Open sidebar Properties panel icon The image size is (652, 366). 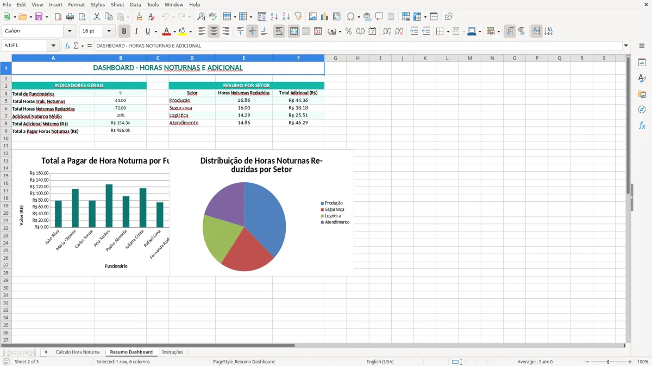(x=642, y=62)
